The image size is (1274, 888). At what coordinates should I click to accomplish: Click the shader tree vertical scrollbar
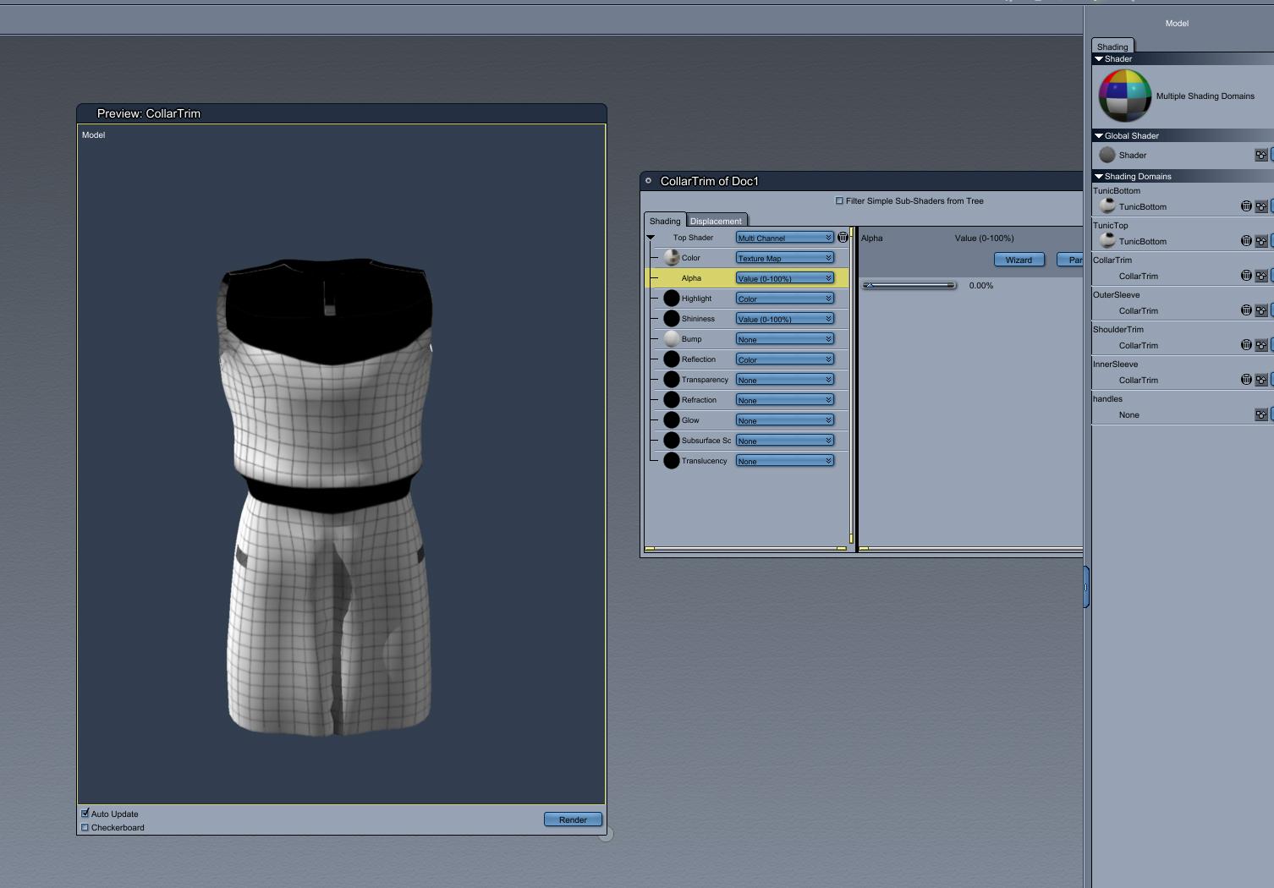click(x=851, y=385)
